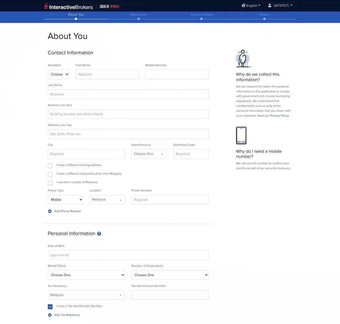340x324 pixels.
Task: Open the Privacy Policy link
Action: [x=279, y=116]
